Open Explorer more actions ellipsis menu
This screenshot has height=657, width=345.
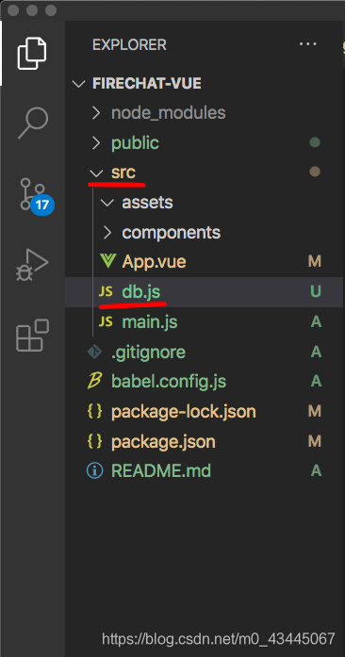(x=308, y=44)
